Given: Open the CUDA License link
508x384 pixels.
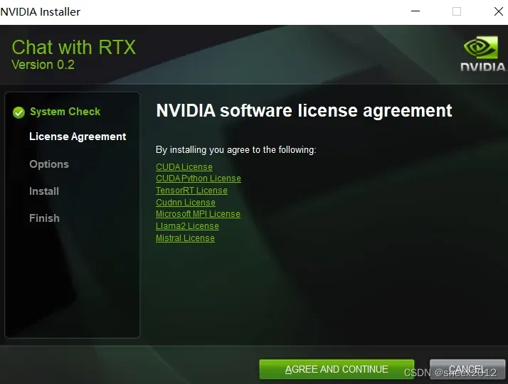Looking at the screenshot, I should [184, 166].
